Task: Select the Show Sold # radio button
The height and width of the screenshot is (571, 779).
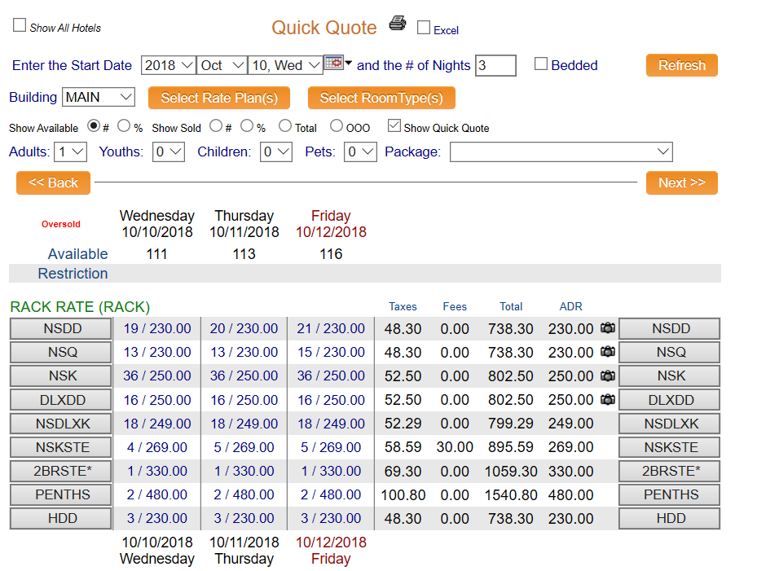Action: 216,126
